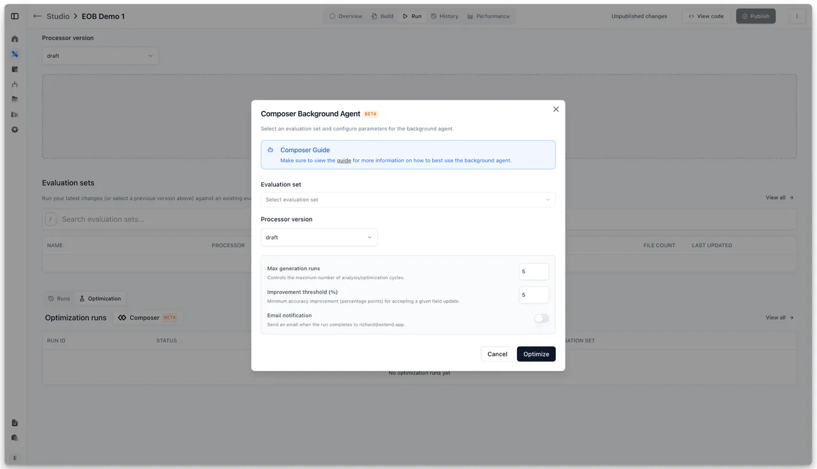
Task: Click View all beside Optimization runs
Action: pos(780,317)
